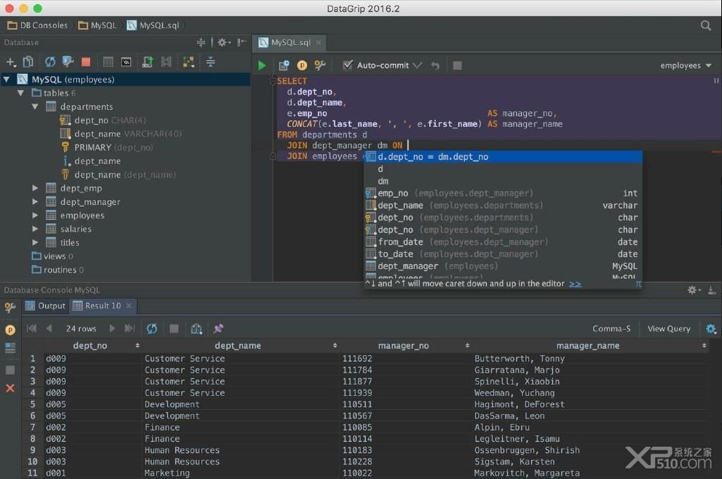Choose 'emp_no' completion from employees.dept_manager

[503, 193]
